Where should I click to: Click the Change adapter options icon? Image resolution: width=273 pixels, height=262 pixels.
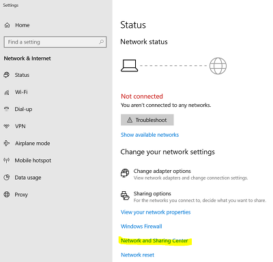[x=125, y=174]
